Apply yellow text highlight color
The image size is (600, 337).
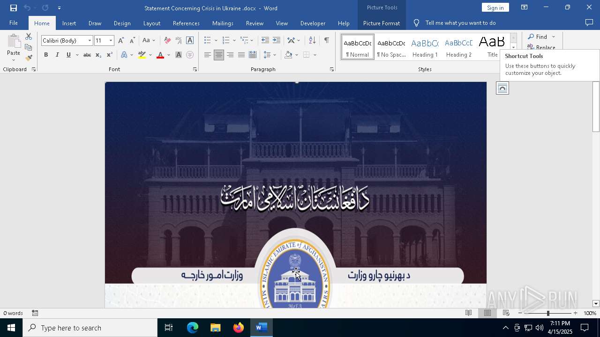pyautogui.click(x=142, y=55)
